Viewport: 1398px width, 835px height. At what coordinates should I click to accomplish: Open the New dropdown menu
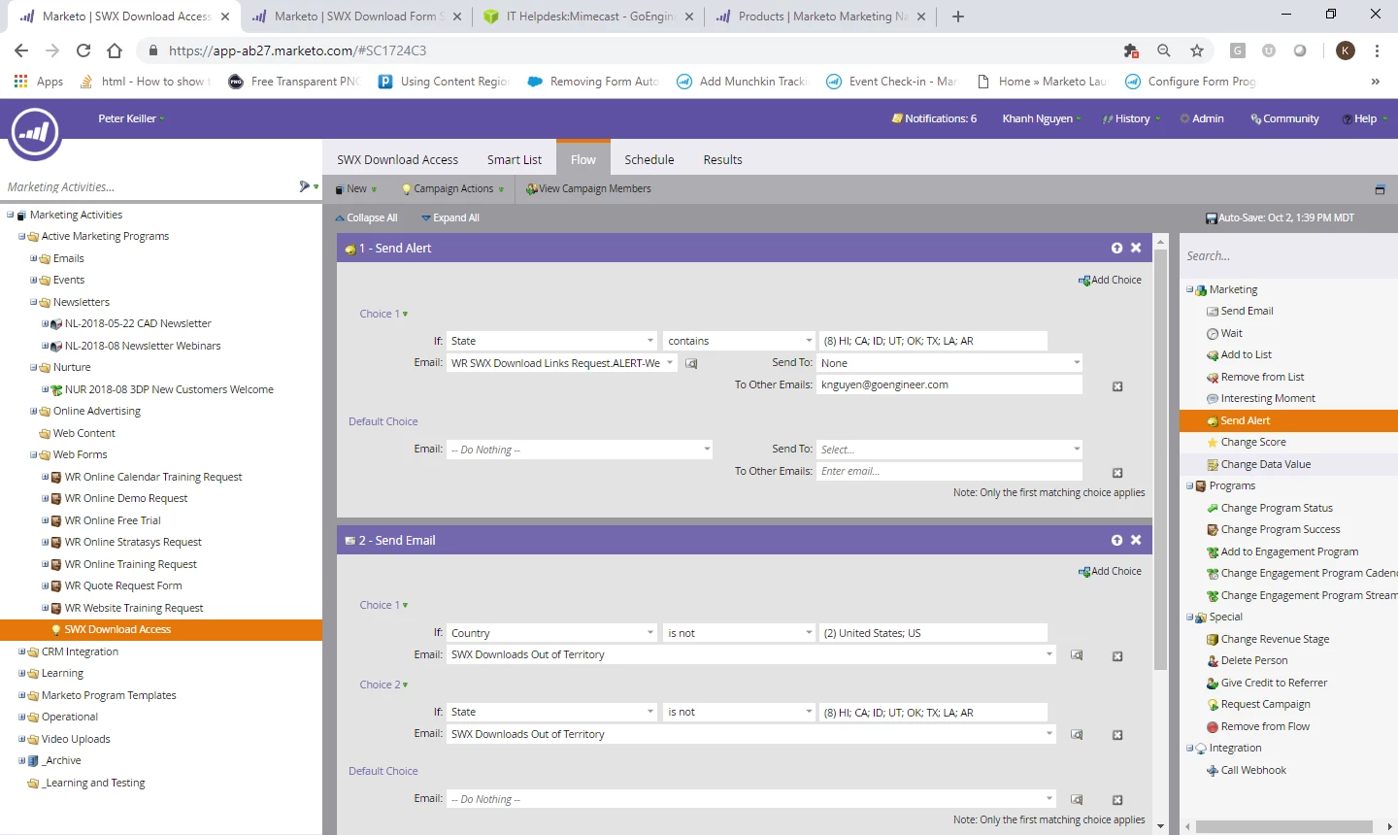coord(356,189)
